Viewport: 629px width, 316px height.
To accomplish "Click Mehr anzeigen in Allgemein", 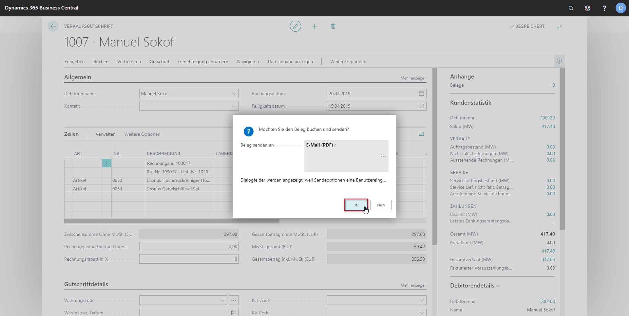I will click(413, 78).
